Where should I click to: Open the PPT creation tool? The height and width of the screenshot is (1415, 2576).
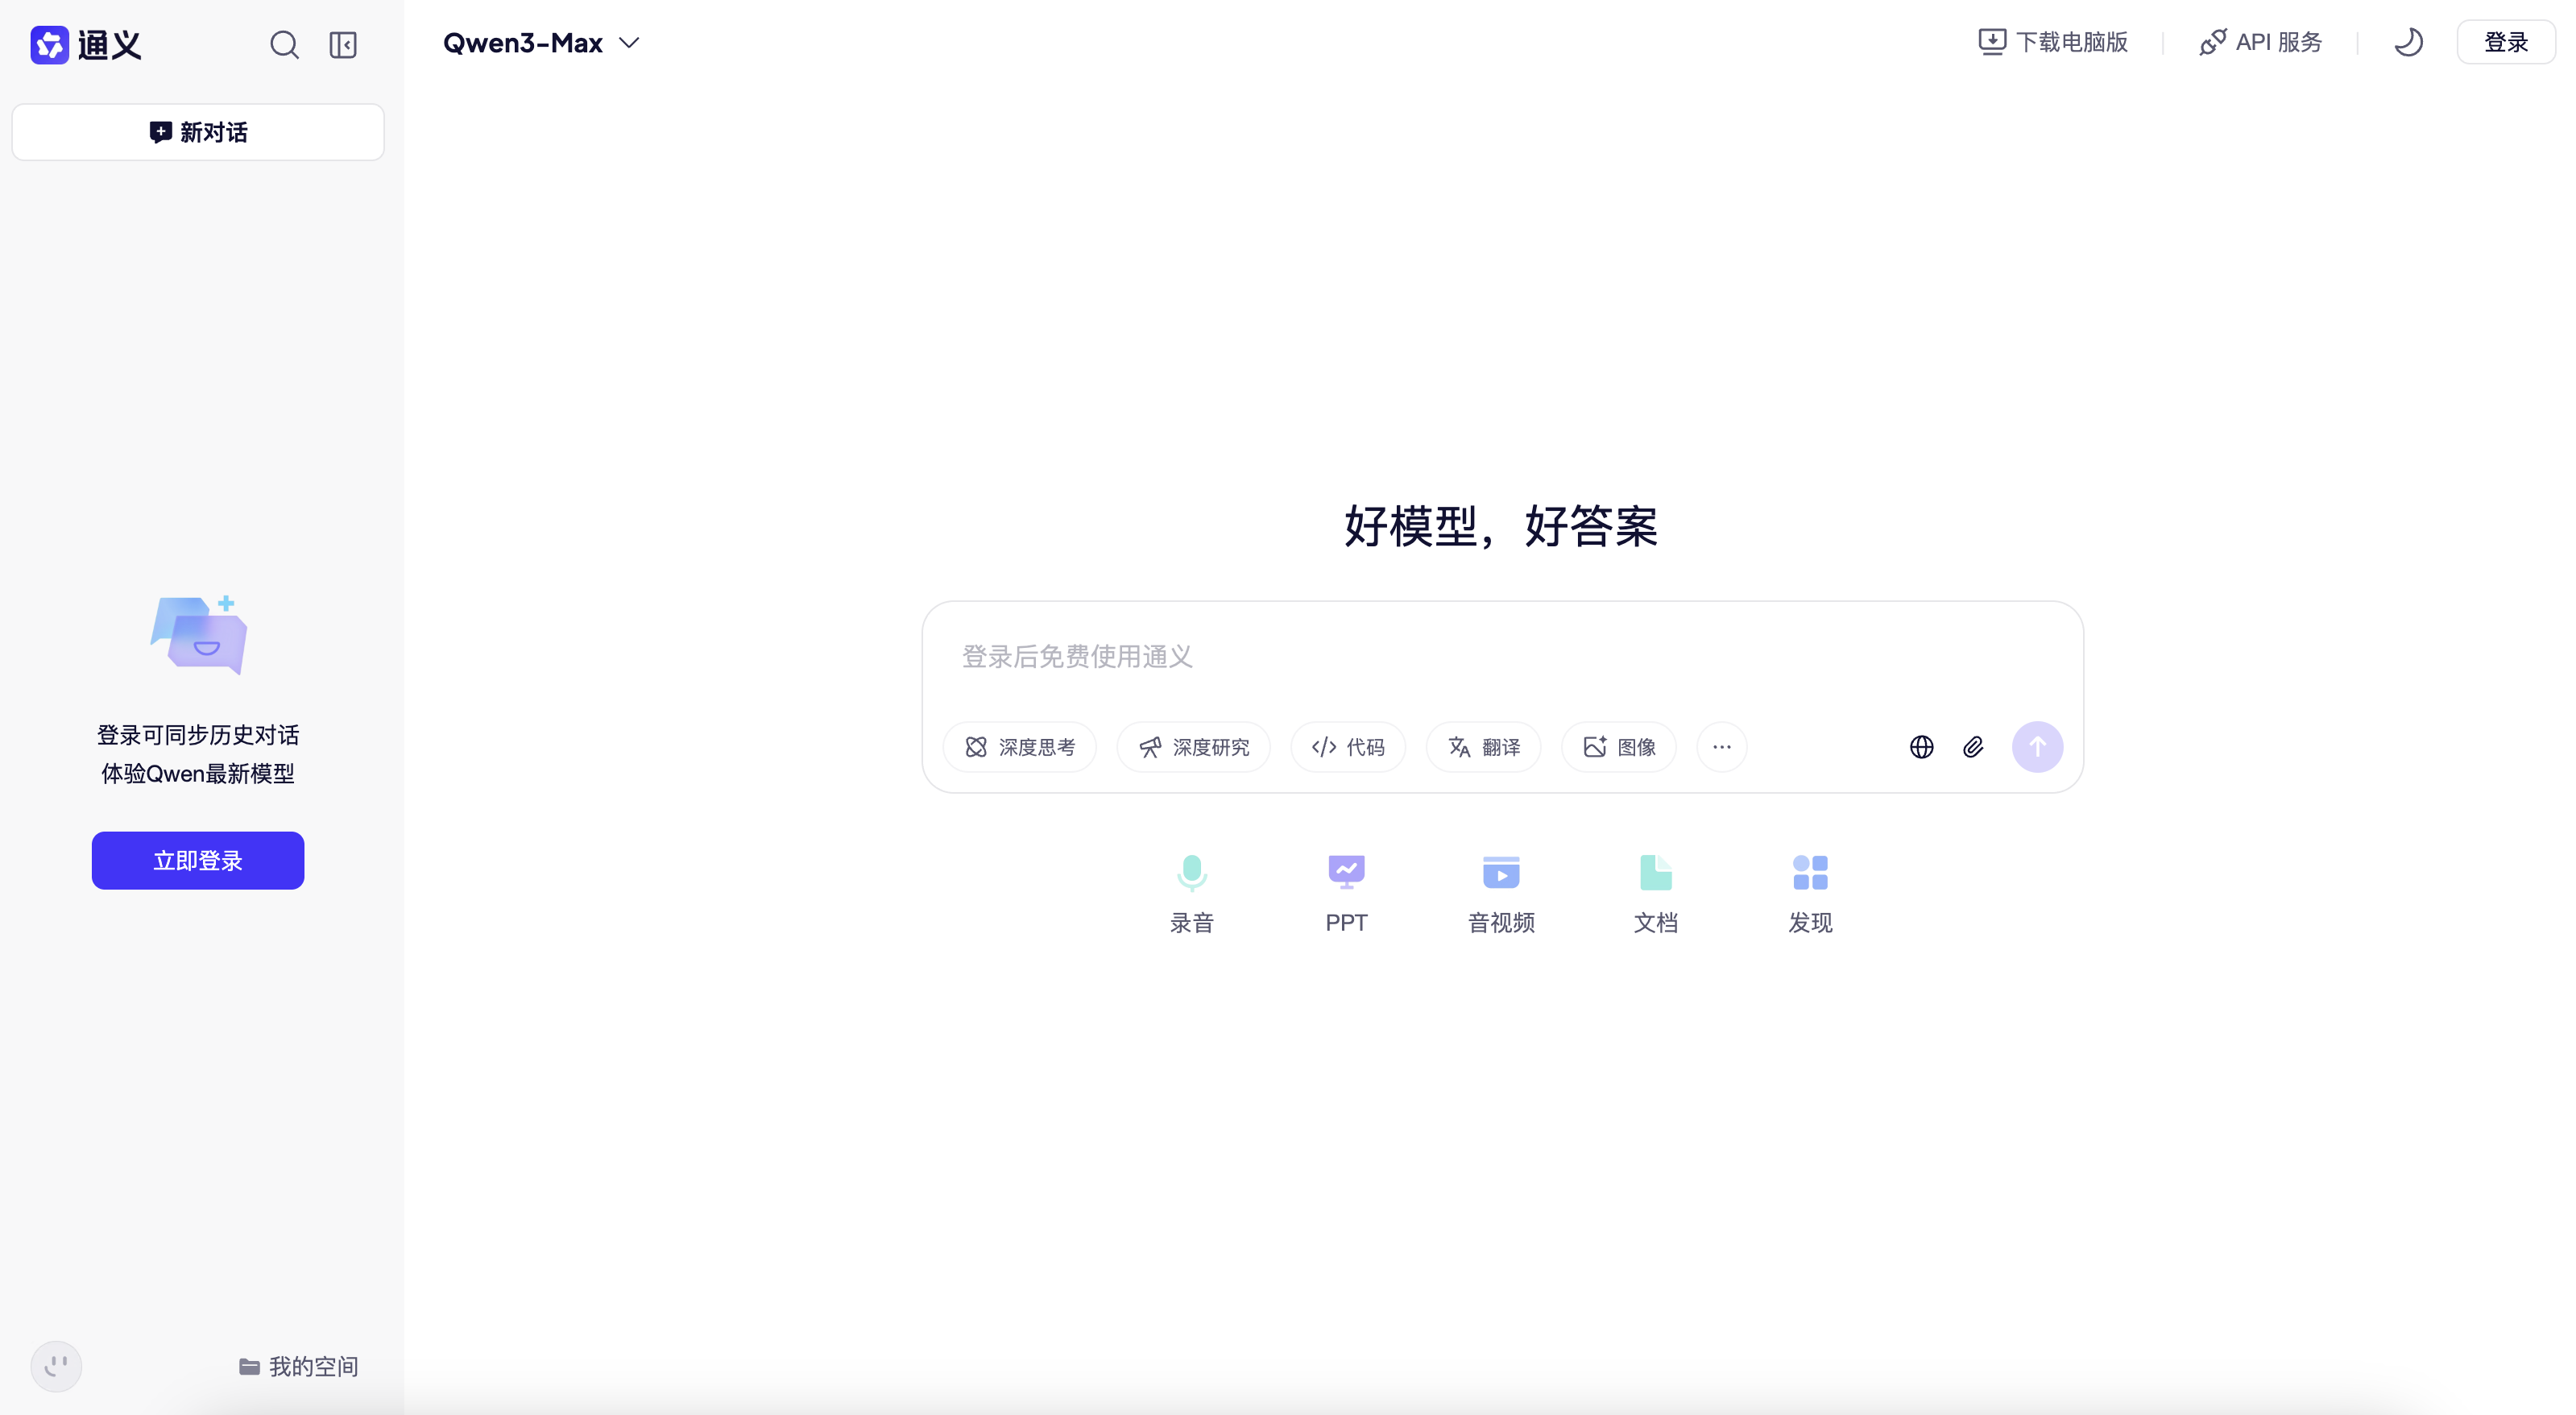click(x=1346, y=890)
